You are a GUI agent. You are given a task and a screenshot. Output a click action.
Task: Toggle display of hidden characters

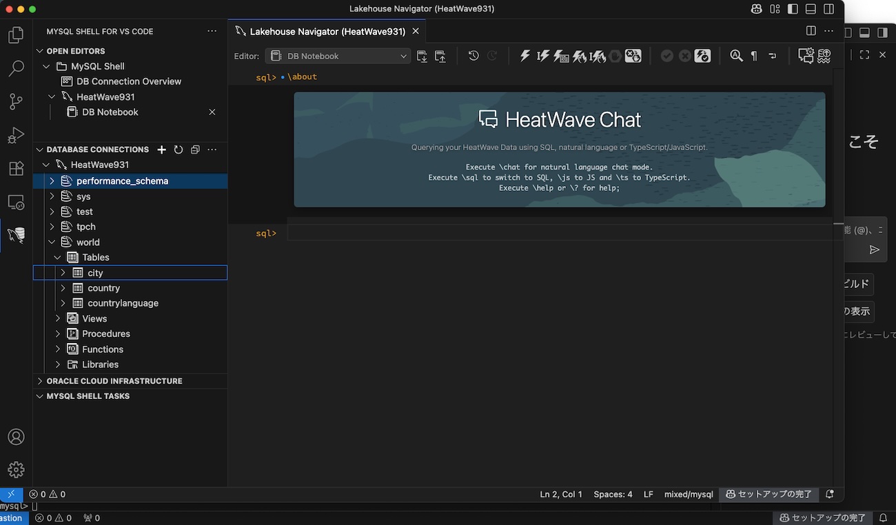point(754,56)
